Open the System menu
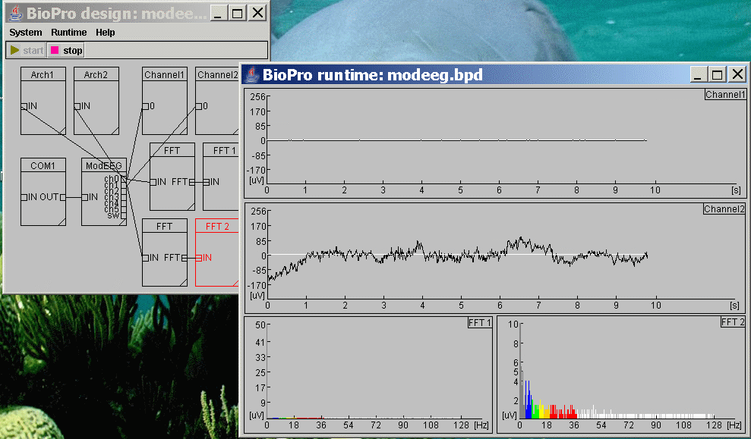The height and width of the screenshot is (439, 751). (26, 33)
